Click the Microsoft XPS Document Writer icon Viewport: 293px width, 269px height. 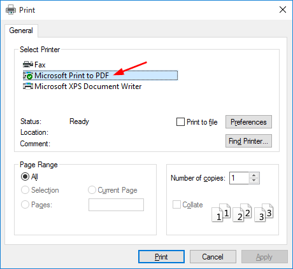[x=28, y=86]
